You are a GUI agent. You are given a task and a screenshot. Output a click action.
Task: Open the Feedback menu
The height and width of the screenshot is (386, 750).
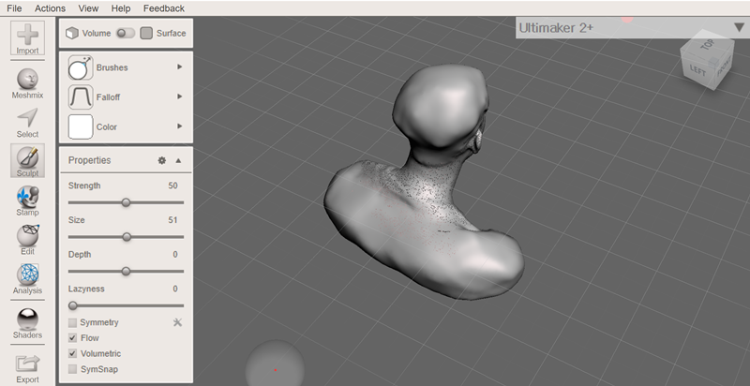coord(163,8)
